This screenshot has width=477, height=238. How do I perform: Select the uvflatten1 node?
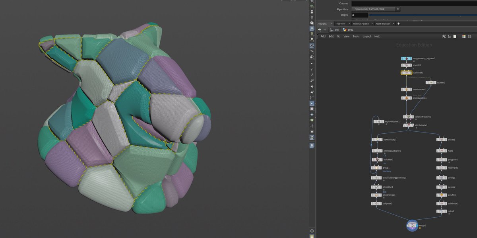pyautogui.click(x=377, y=160)
